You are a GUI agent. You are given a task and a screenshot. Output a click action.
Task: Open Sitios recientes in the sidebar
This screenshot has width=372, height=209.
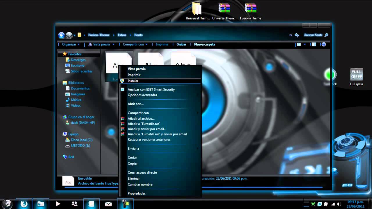pyautogui.click(x=82, y=71)
